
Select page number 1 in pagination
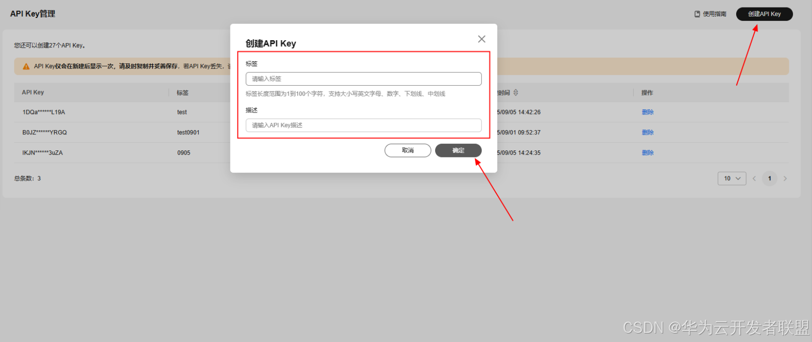coord(769,178)
